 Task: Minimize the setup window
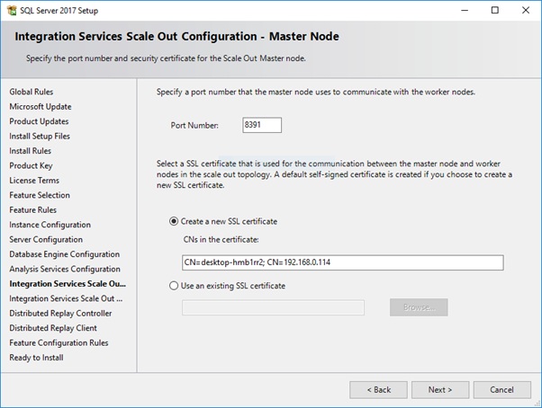click(465, 10)
